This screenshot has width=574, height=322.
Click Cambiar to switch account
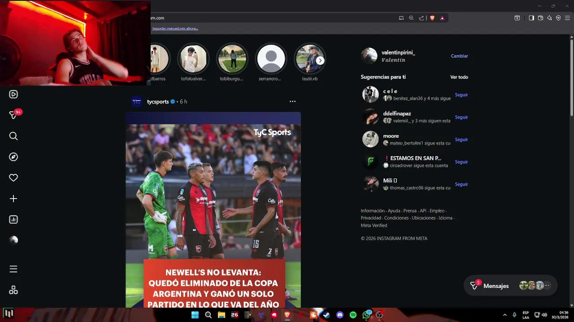459,56
